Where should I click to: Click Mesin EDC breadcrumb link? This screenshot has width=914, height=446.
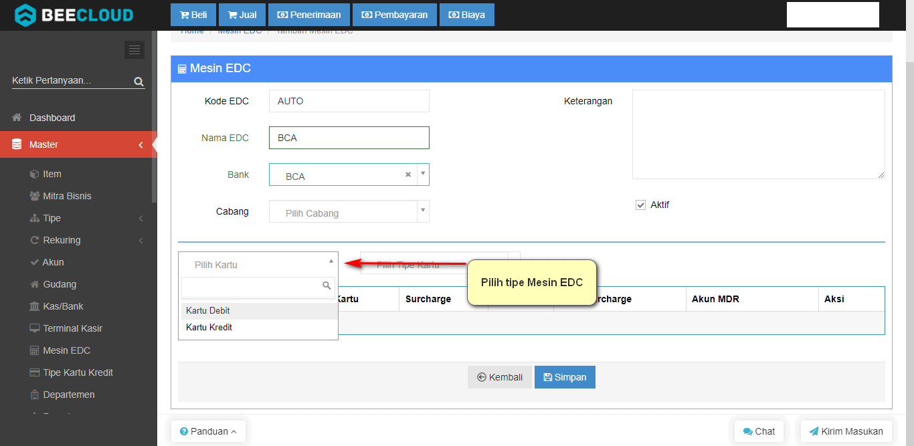click(x=240, y=31)
